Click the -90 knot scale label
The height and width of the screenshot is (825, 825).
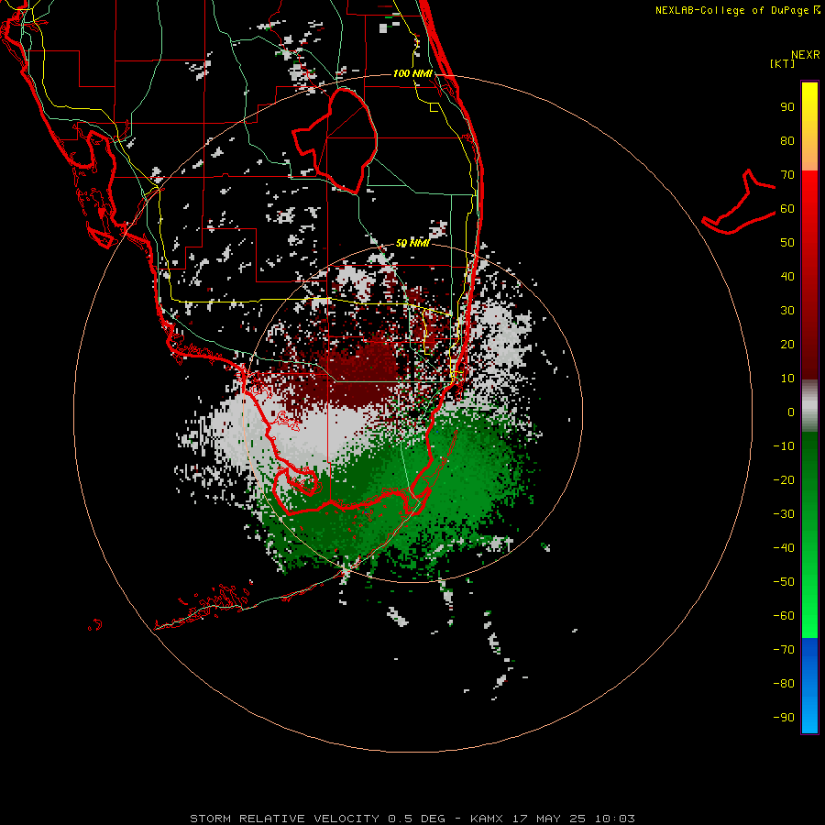tap(784, 718)
